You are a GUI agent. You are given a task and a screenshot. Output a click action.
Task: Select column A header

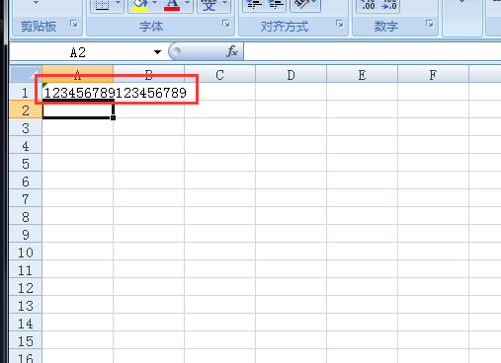click(x=77, y=74)
